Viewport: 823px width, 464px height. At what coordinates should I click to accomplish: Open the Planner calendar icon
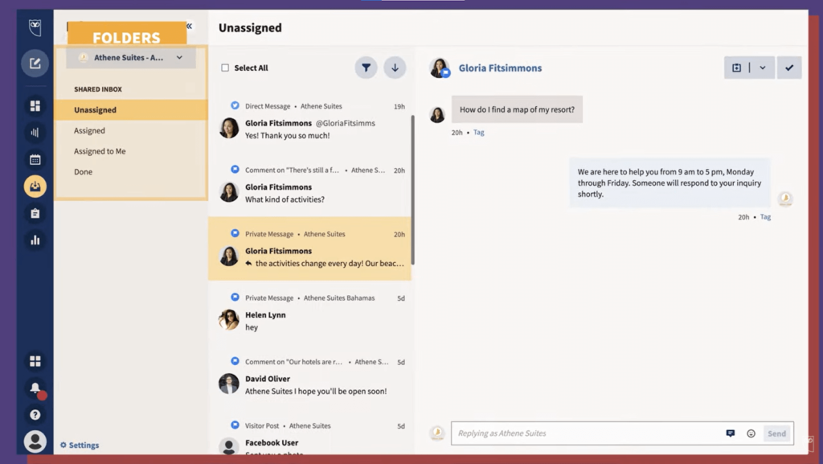tap(35, 159)
